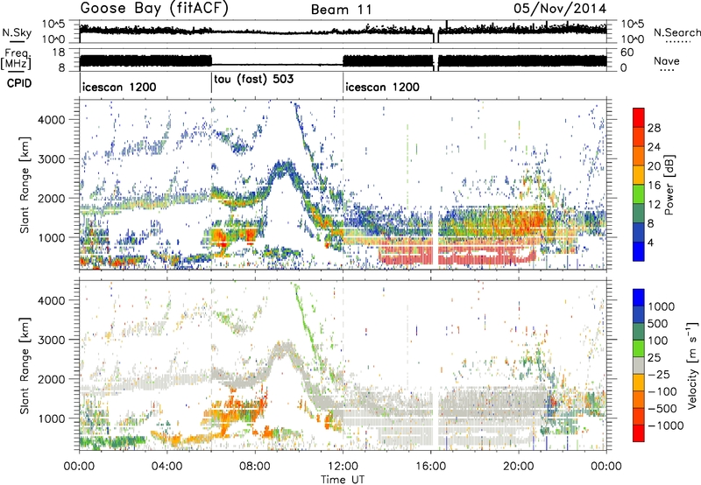
Task: Click the "-500" Velocity colorbar label
Action: [662, 409]
